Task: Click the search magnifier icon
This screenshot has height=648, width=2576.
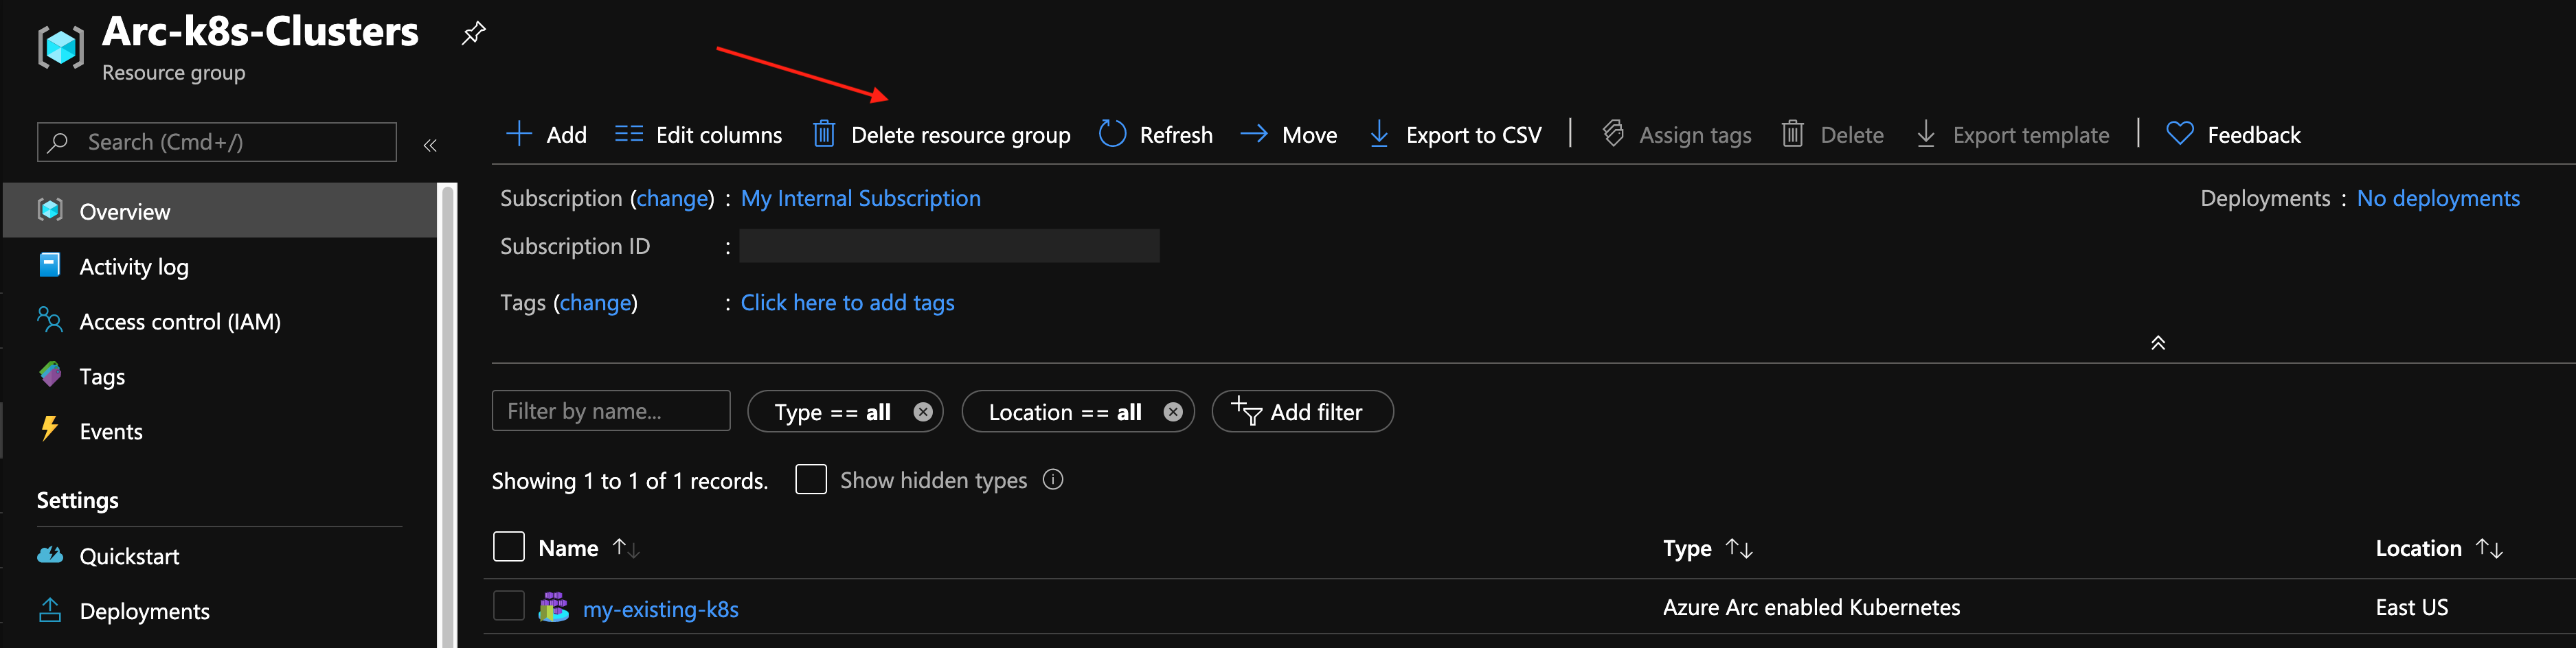Action: [x=58, y=142]
